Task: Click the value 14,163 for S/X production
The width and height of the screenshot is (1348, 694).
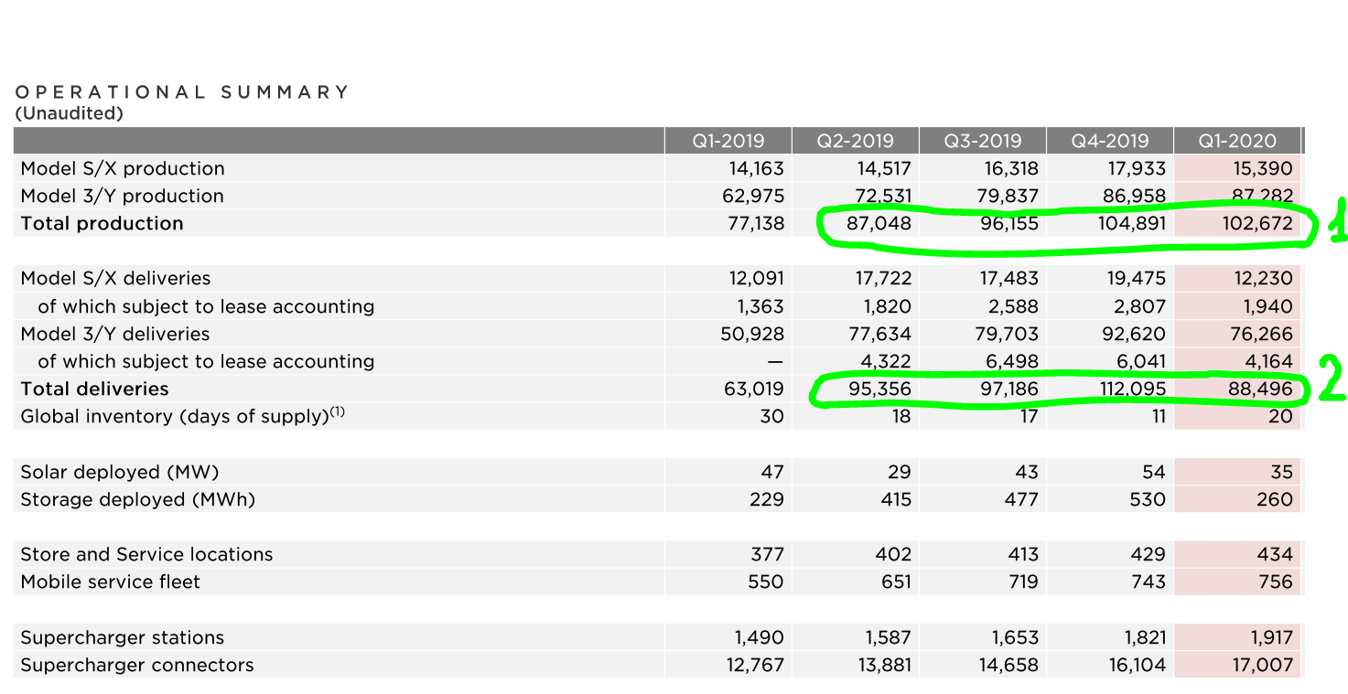Action: pos(756,168)
